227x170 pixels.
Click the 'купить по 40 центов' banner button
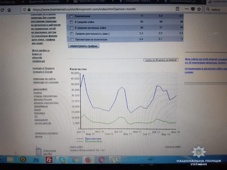click(161, 60)
